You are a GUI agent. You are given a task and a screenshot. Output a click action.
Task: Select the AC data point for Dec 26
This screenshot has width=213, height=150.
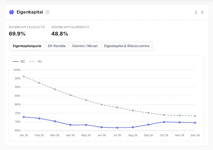click(x=195, y=123)
